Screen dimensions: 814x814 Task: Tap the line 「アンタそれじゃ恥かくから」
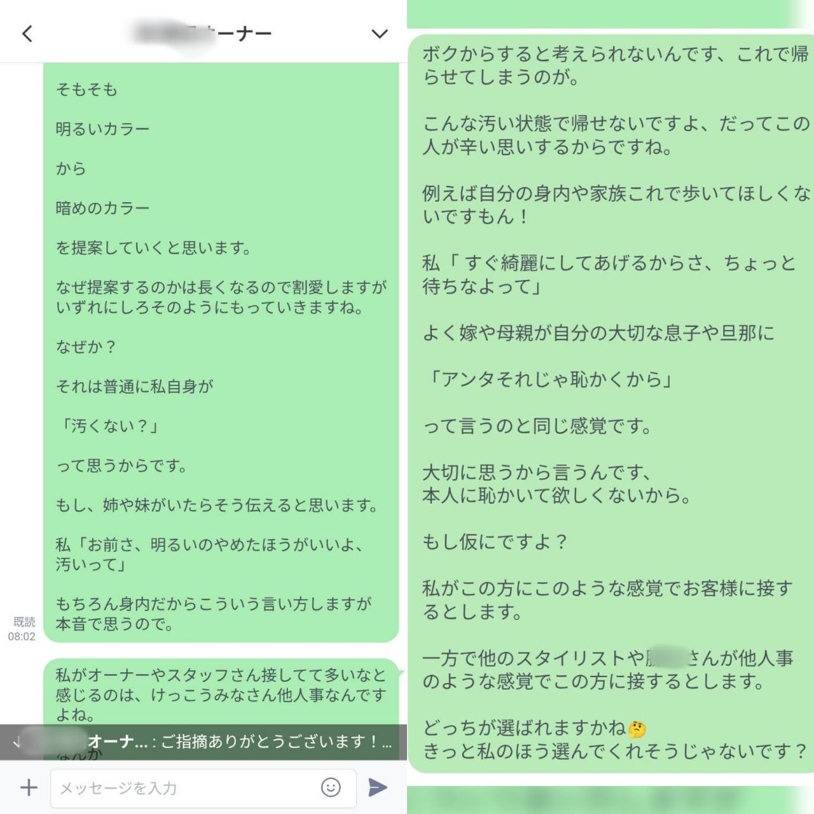tap(548, 380)
